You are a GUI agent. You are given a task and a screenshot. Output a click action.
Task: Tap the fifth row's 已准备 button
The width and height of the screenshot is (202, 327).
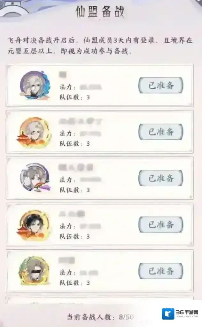(x=161, y=271)
